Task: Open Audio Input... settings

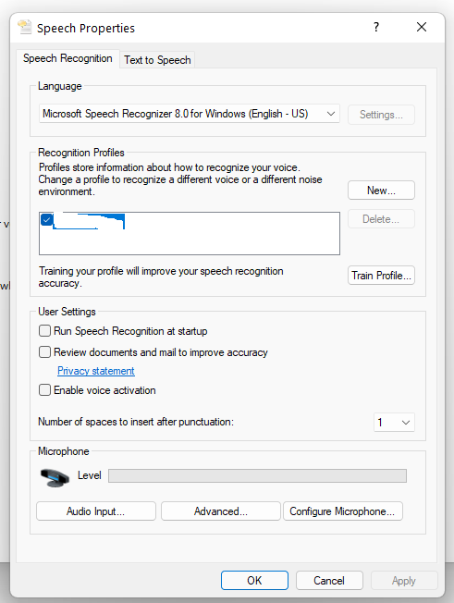Action: 96,511
